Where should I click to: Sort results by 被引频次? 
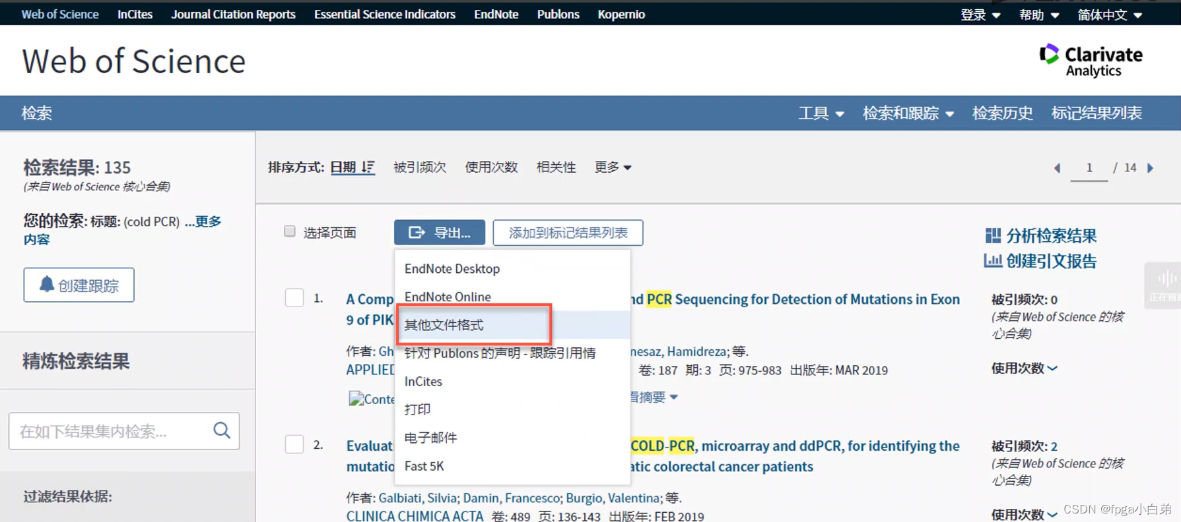[420, 167]
